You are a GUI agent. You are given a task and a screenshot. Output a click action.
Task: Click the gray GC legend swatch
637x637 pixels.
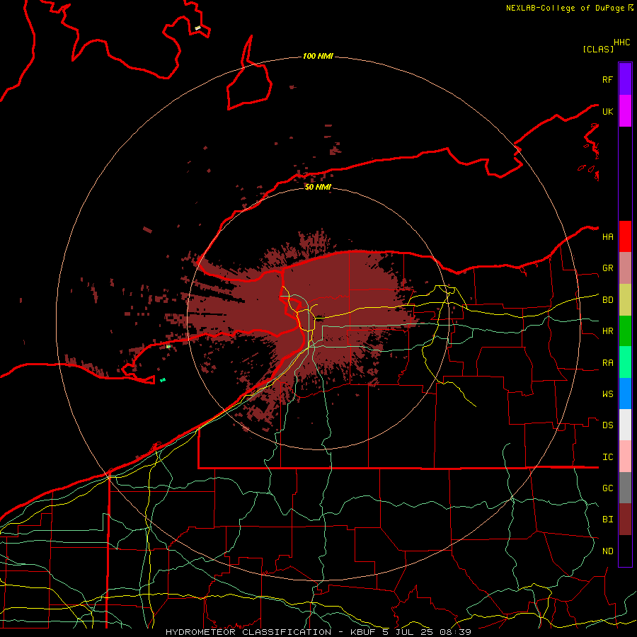point(625,488)
